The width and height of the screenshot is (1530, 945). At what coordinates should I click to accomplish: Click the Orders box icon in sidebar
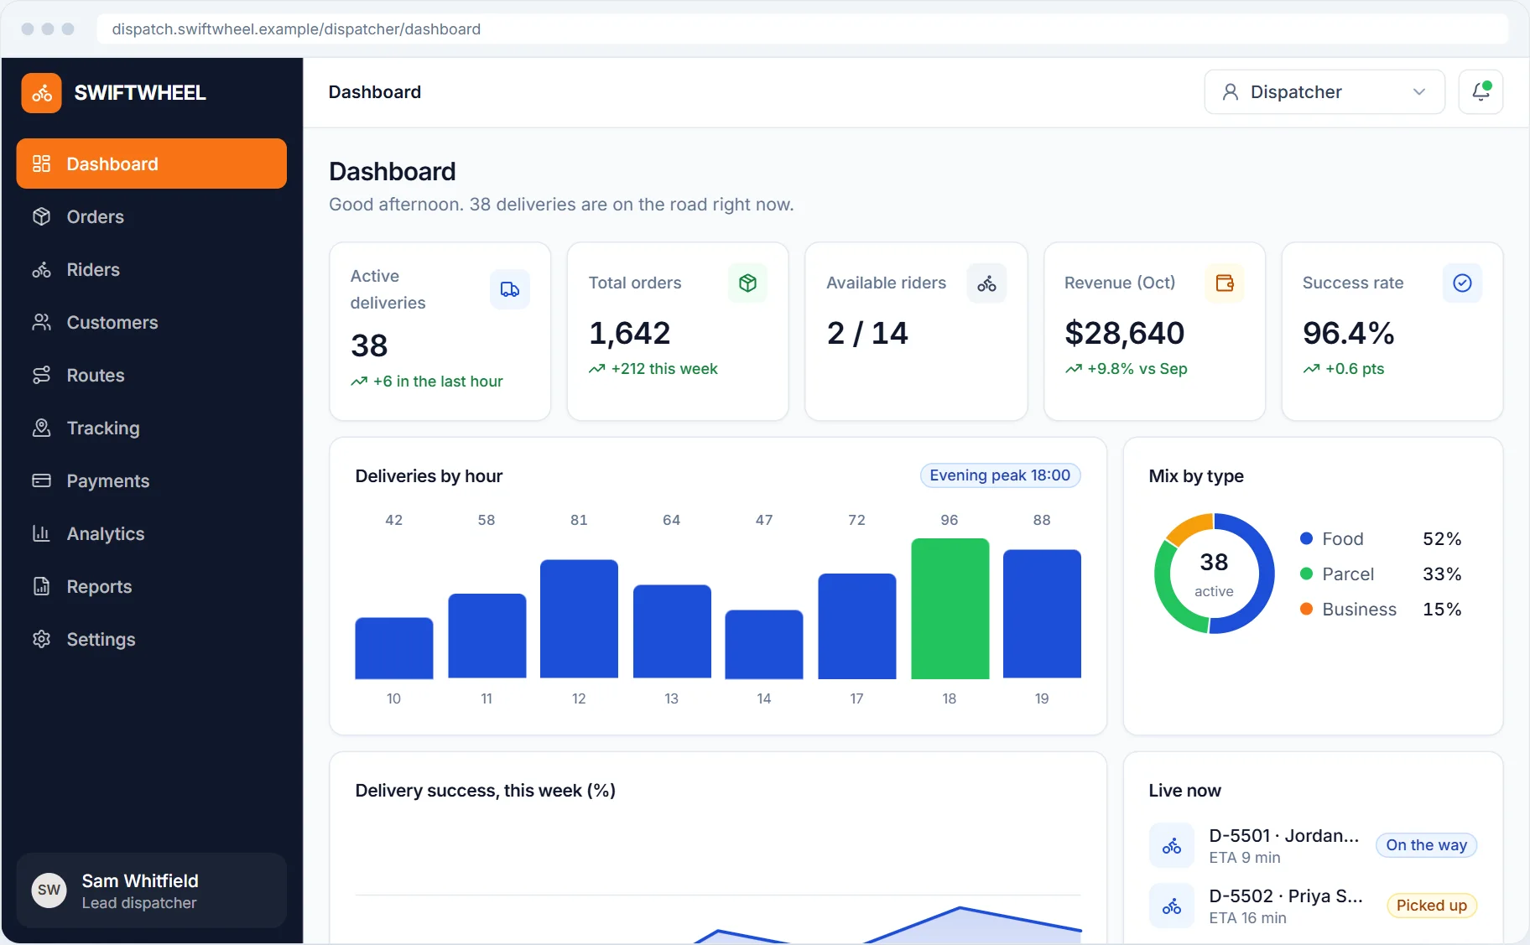coord(41,216)
